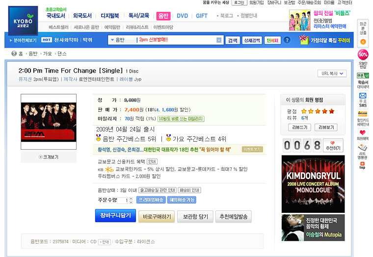Expand the search box suggestion arrow
The width and height of the screenshot is (373, 257).
(219, 40)
